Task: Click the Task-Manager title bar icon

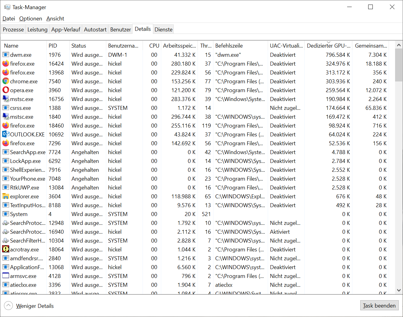Action: point(7,7)
